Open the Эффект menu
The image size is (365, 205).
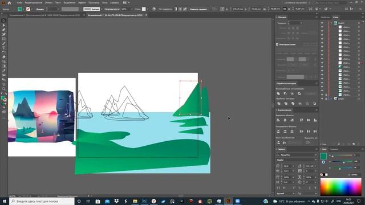pyautogui.click(x=82, y=3)
